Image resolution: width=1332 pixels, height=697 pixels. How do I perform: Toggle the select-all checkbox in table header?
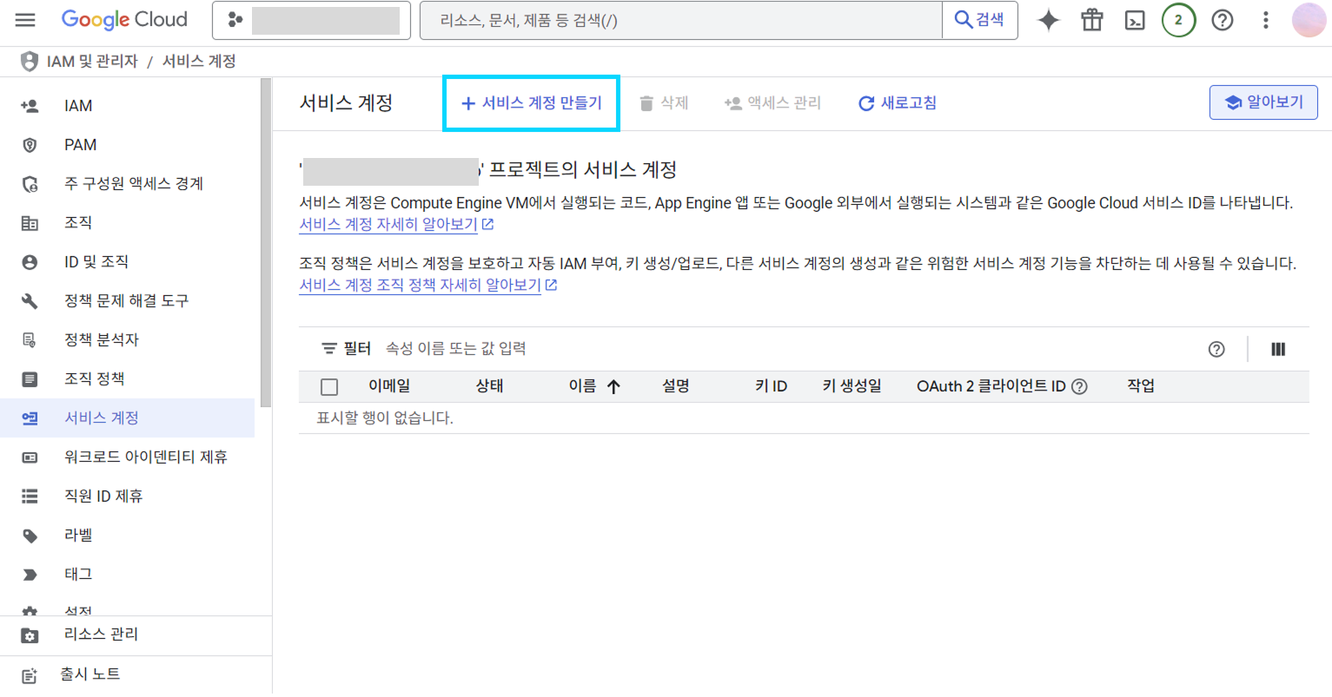pos(329,387)
